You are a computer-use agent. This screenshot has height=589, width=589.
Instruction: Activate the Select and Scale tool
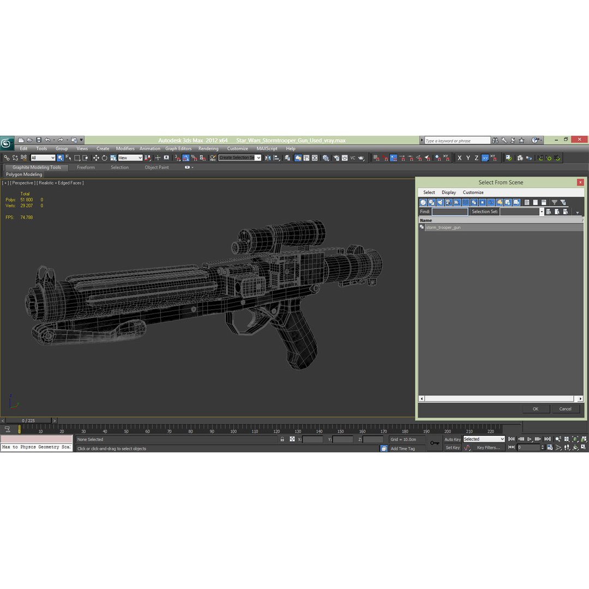[113, 158]
